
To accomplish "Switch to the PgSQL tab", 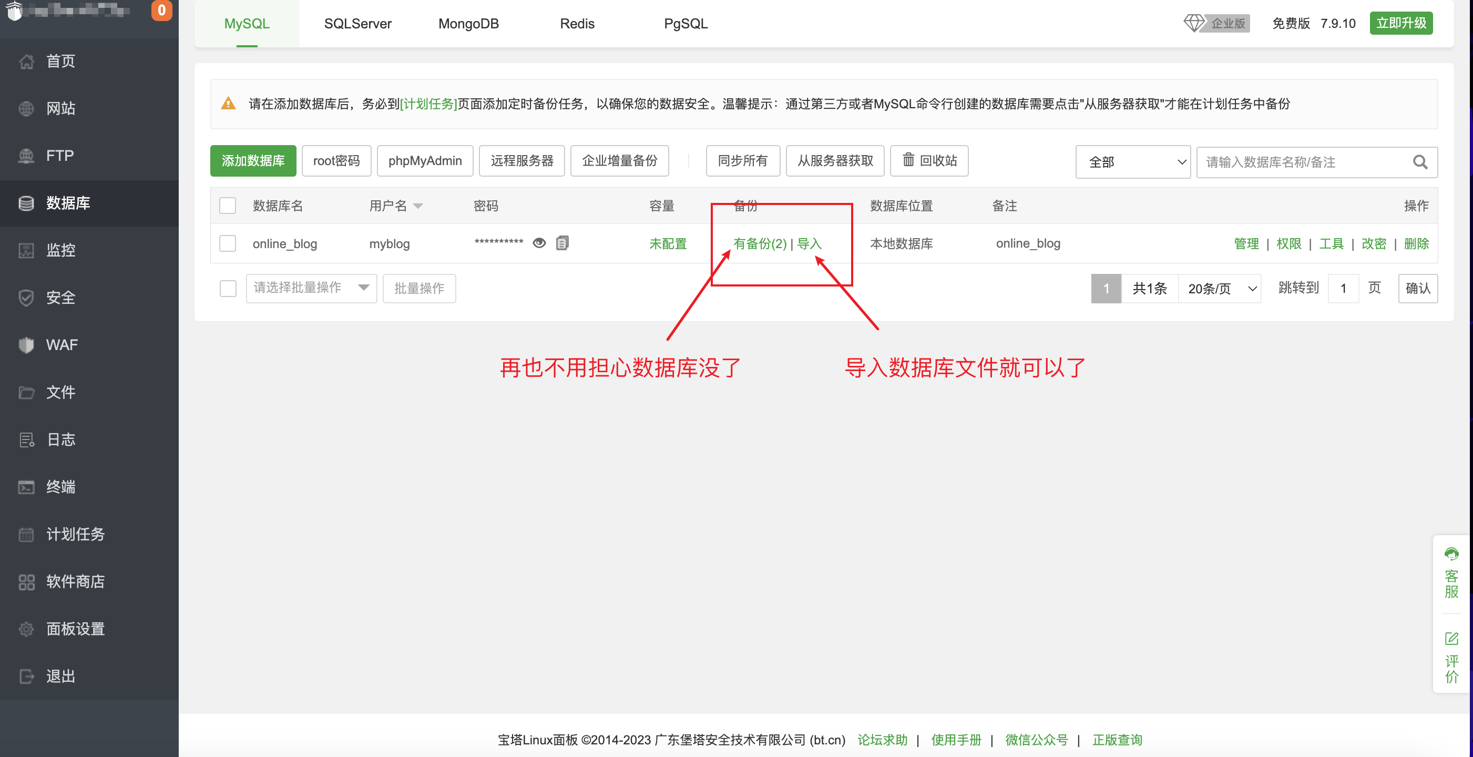I will click(x=686, y=24).
